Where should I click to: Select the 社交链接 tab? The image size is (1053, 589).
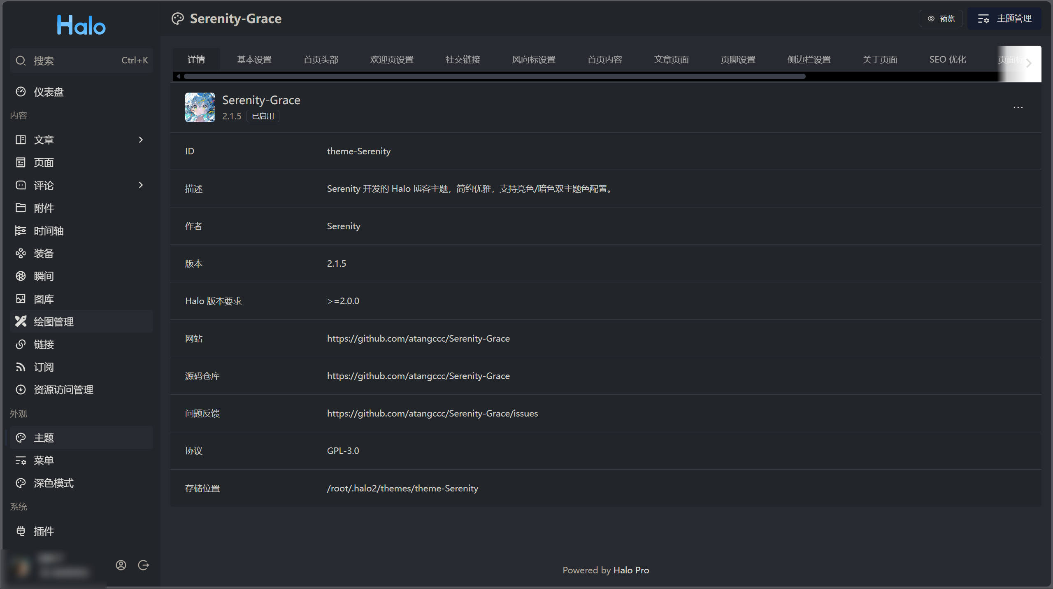(463, 60)
